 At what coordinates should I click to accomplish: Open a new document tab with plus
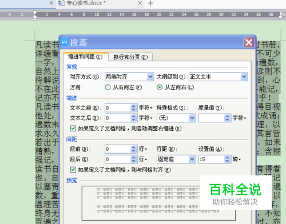(150, 3)
